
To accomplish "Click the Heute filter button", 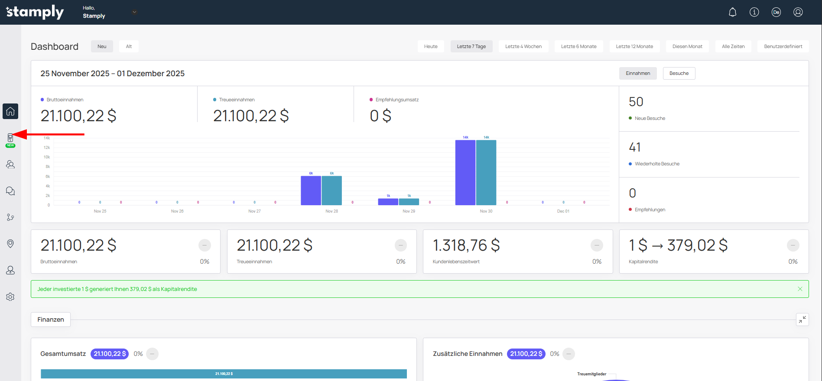I will point(431,46).
